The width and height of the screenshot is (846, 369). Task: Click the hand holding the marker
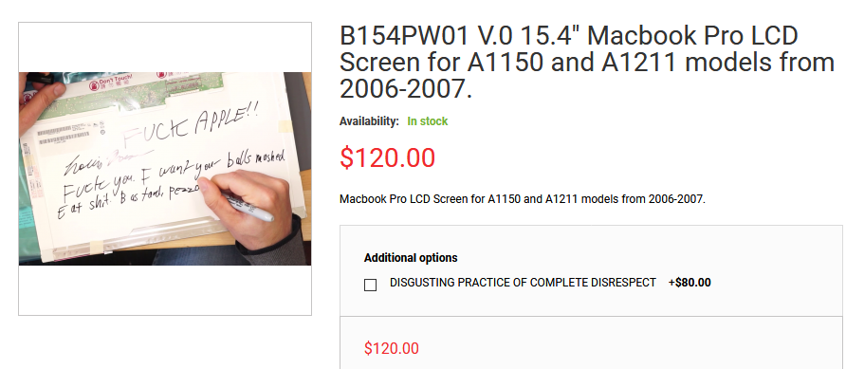pos(253,208)
